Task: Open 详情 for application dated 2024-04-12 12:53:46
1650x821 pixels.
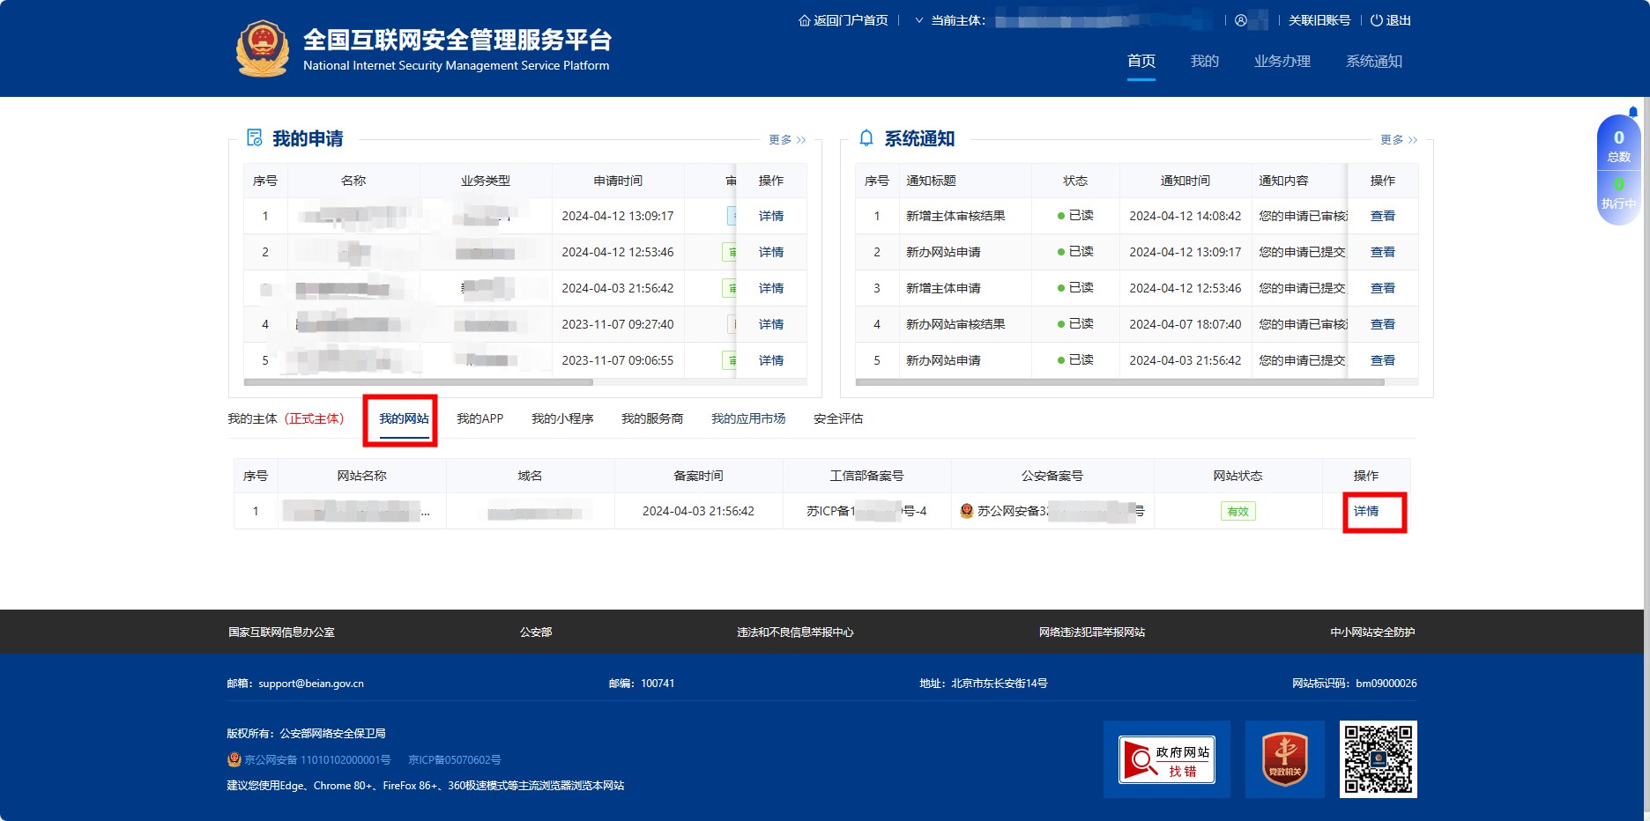Action: click(x=771, y=252)
